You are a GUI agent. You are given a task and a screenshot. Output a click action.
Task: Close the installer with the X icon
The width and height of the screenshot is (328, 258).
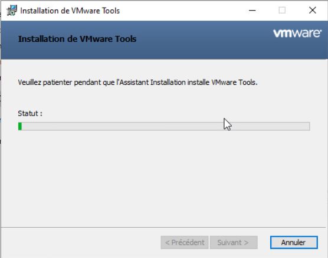click(313, 10)
